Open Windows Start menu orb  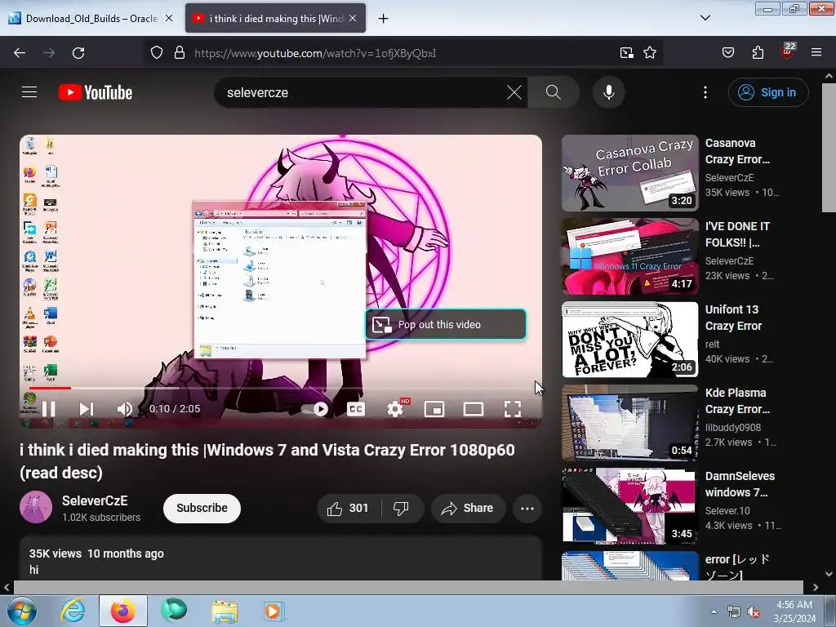22,611
